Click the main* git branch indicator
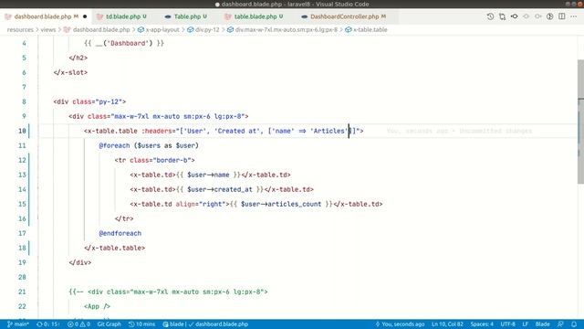This screenshot has height=329, width=584. tap(18, 324)
